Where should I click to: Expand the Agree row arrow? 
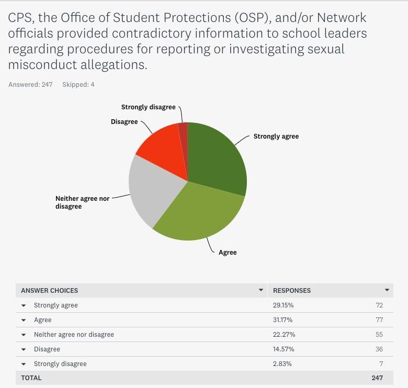(x=24, y=320)
